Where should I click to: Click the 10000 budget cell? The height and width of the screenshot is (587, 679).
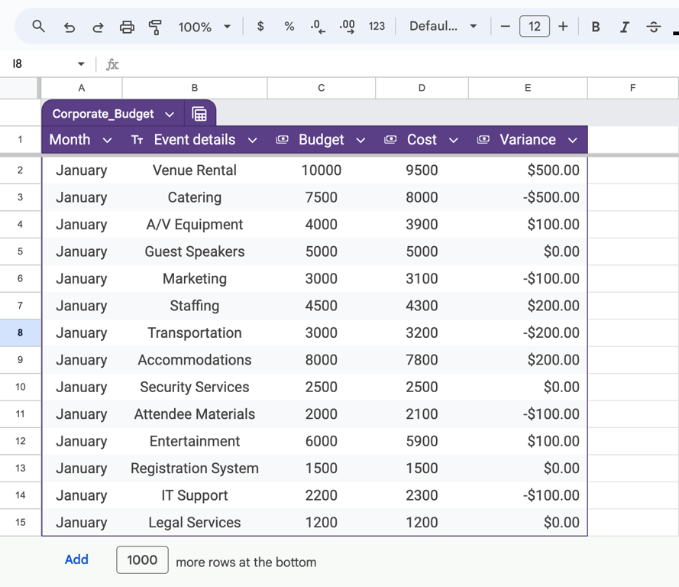[x=322, y=170]
